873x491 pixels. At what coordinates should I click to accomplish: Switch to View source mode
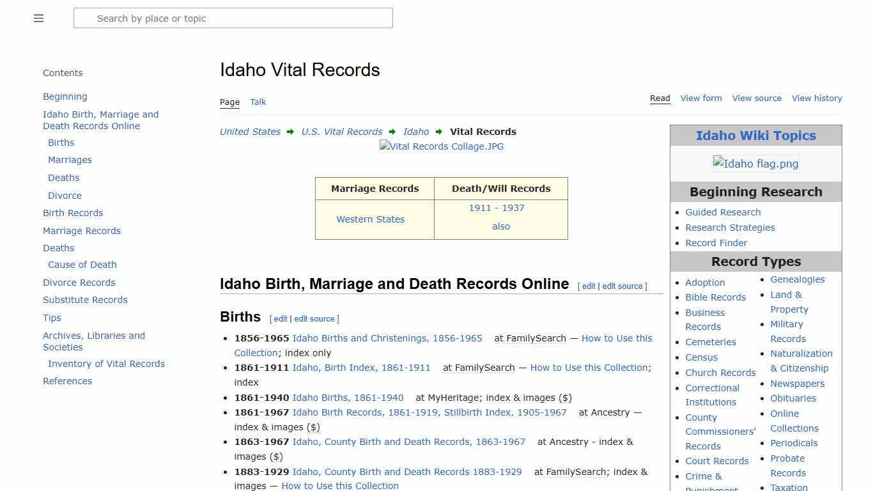pos(757,98)
